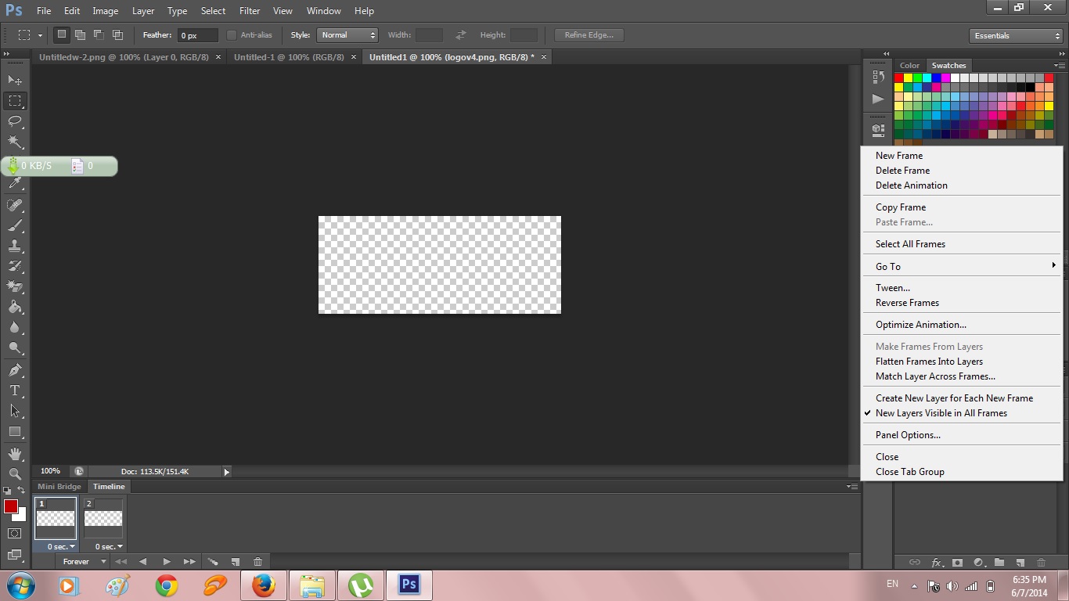Select the Horizontal Type tool
Viewport: 1069px width, 601px height.
(15, 390)
